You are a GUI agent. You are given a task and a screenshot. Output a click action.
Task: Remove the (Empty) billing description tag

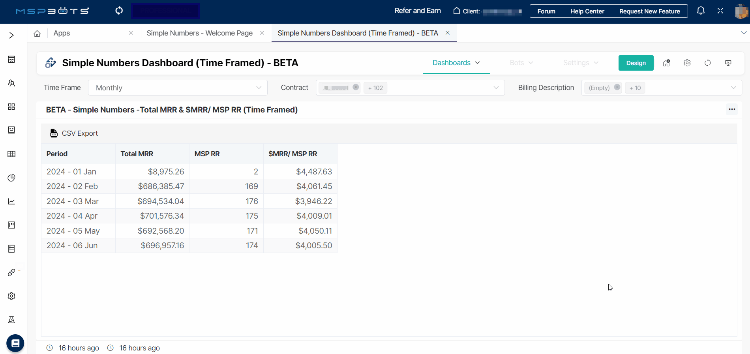617,87
